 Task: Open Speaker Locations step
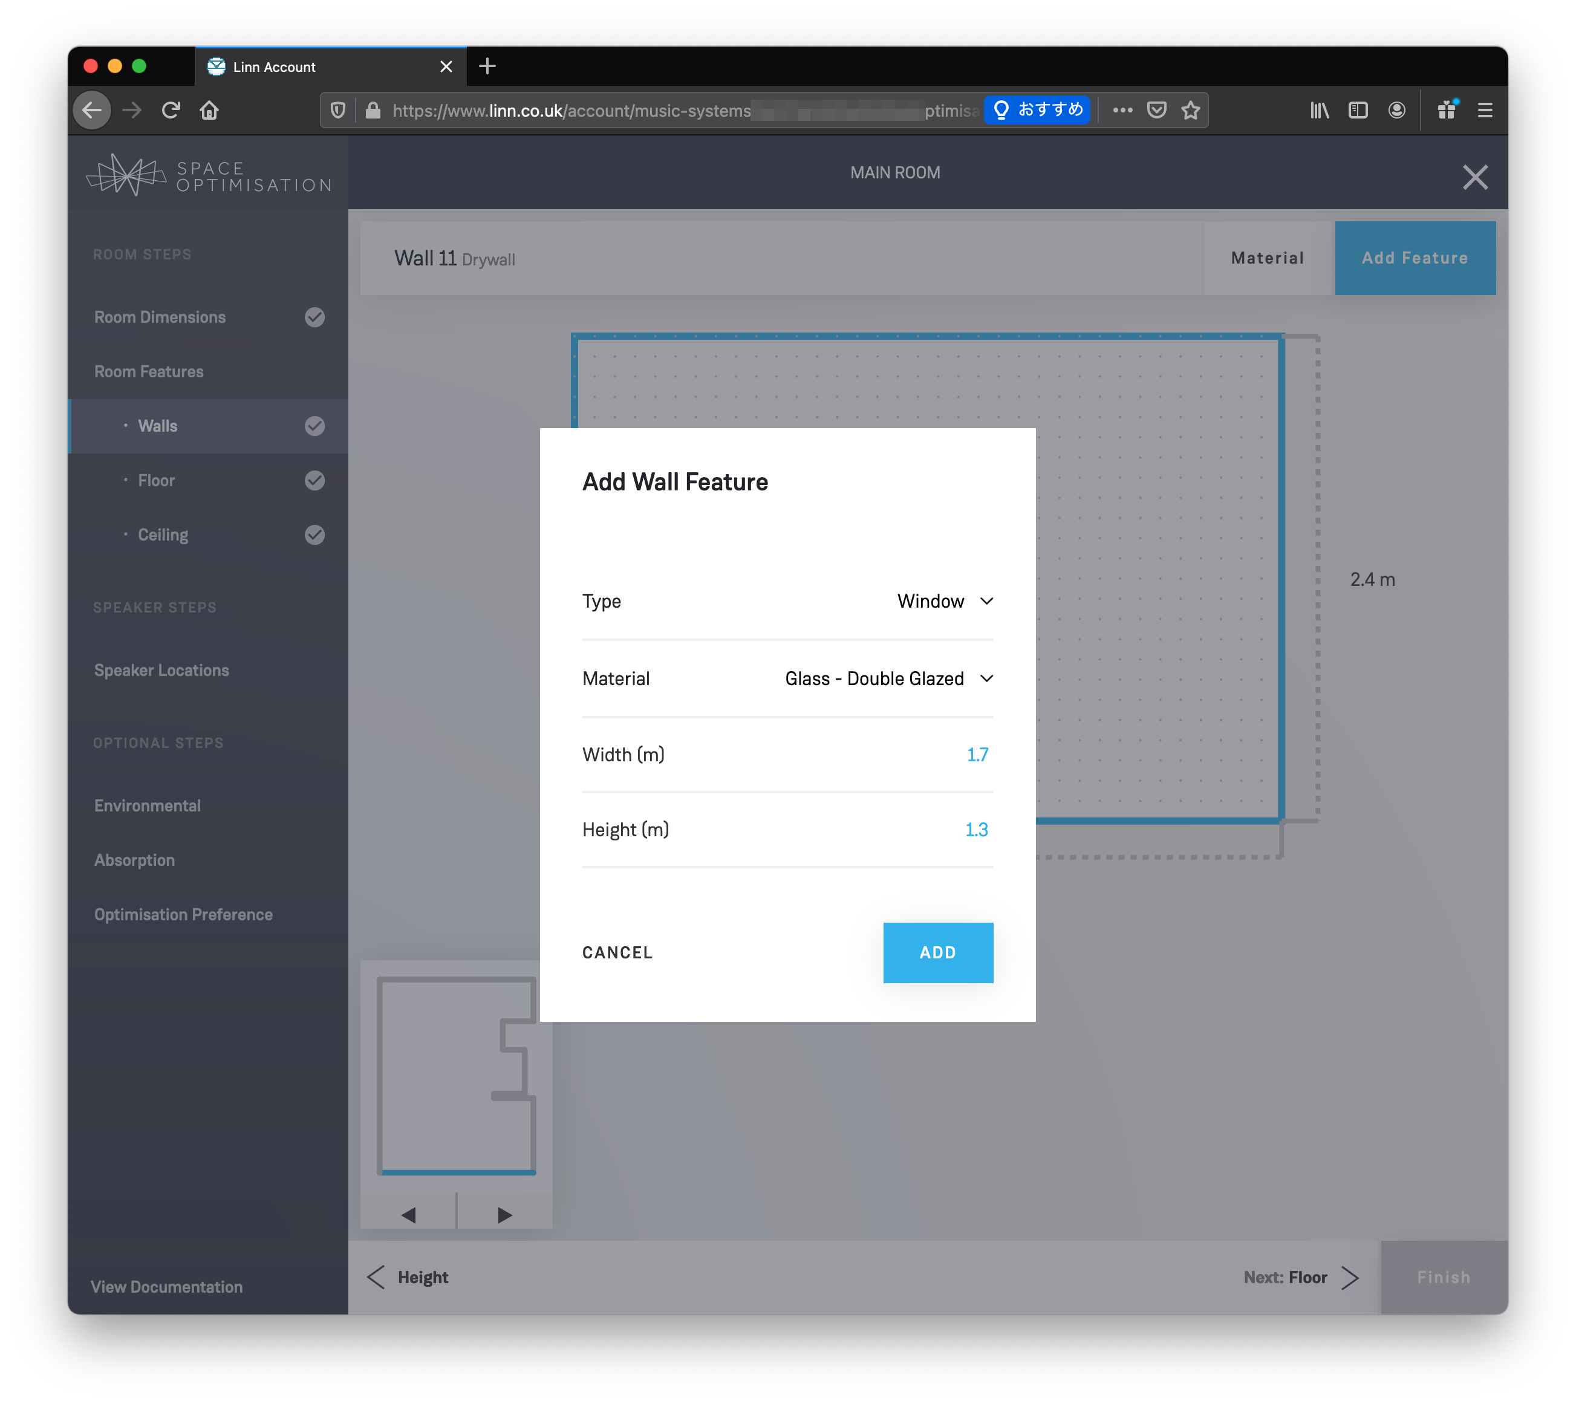tap(161, 671)
